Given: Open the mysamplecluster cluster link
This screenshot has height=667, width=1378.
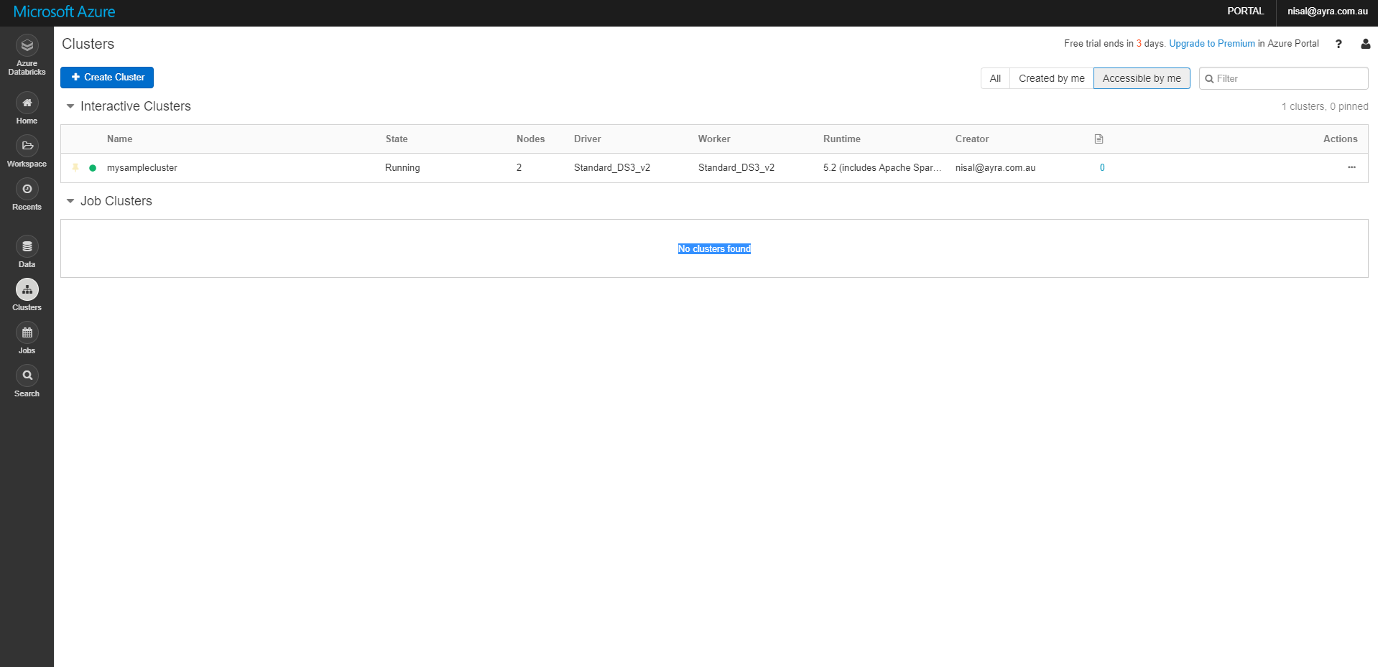Looking at the screenshot, I should [x=142, y=168].
